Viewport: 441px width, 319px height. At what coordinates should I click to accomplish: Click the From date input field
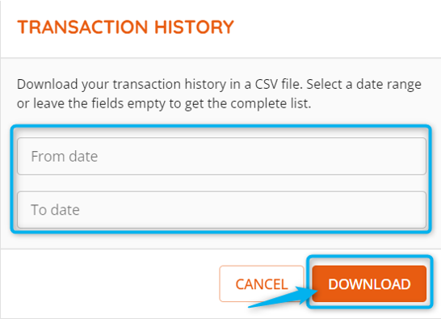click(x=221, y=156)
